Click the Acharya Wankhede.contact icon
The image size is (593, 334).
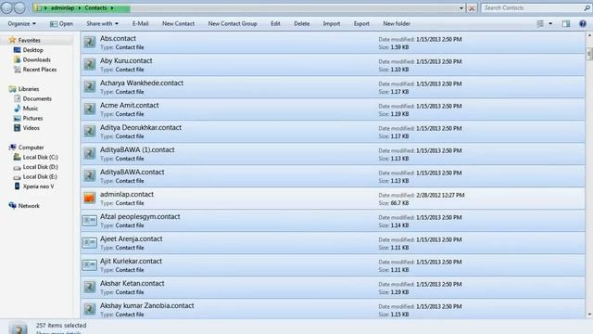[x=90, y=86]
